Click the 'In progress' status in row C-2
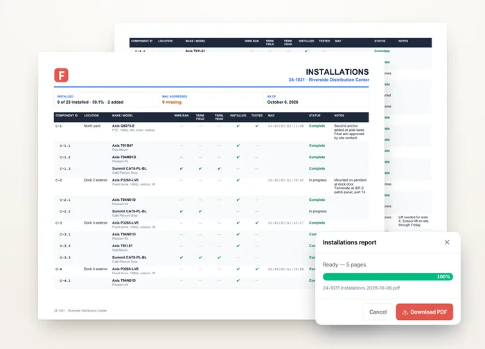Screen dimensions: 485x349 [317, 180]
